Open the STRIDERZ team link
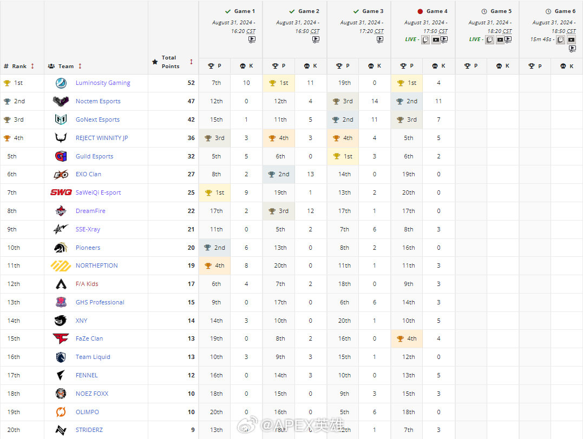Screen dimensions: 583x439 coord(89,430)
